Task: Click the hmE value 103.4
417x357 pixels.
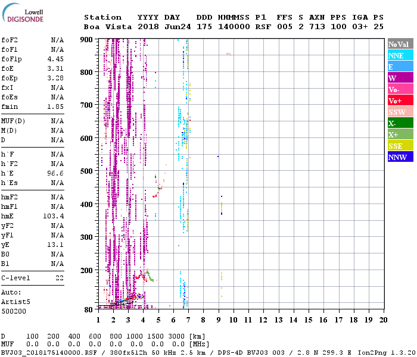Action: pyautogui.click(x=54, y=216)
